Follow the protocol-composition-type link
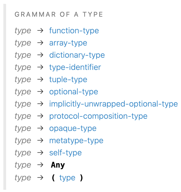The width and height of the screenshot is (181, 192). (98, 116)
